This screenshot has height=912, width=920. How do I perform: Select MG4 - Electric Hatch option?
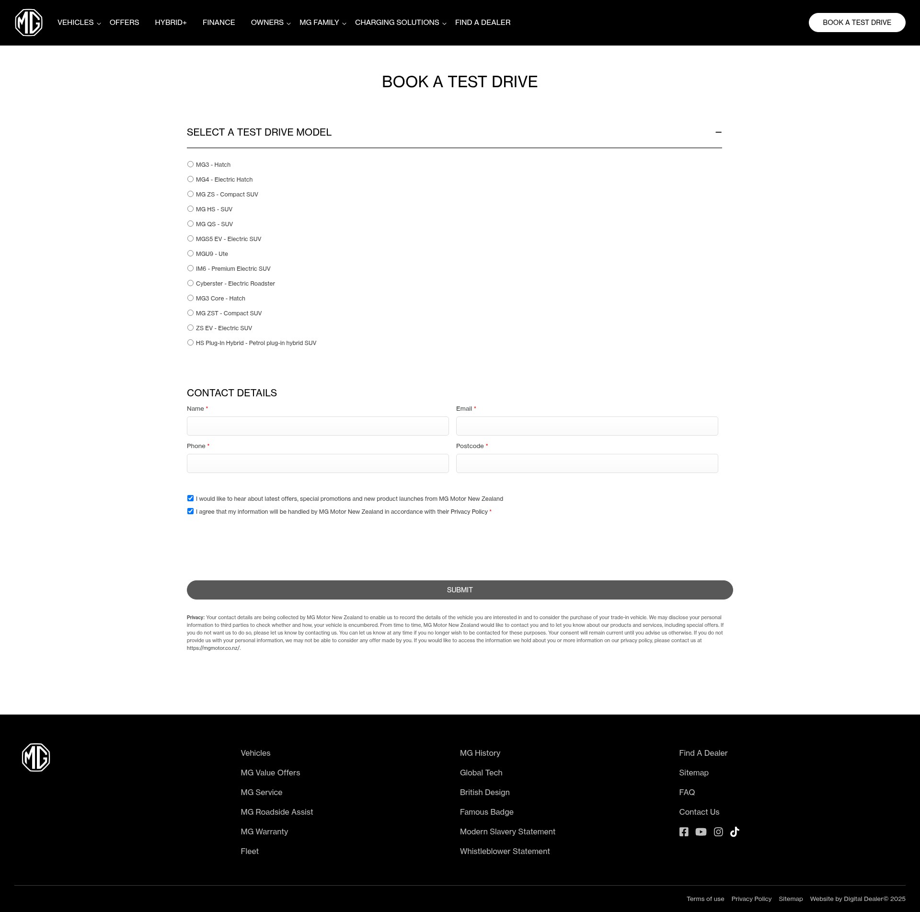[x=190, y=179]
